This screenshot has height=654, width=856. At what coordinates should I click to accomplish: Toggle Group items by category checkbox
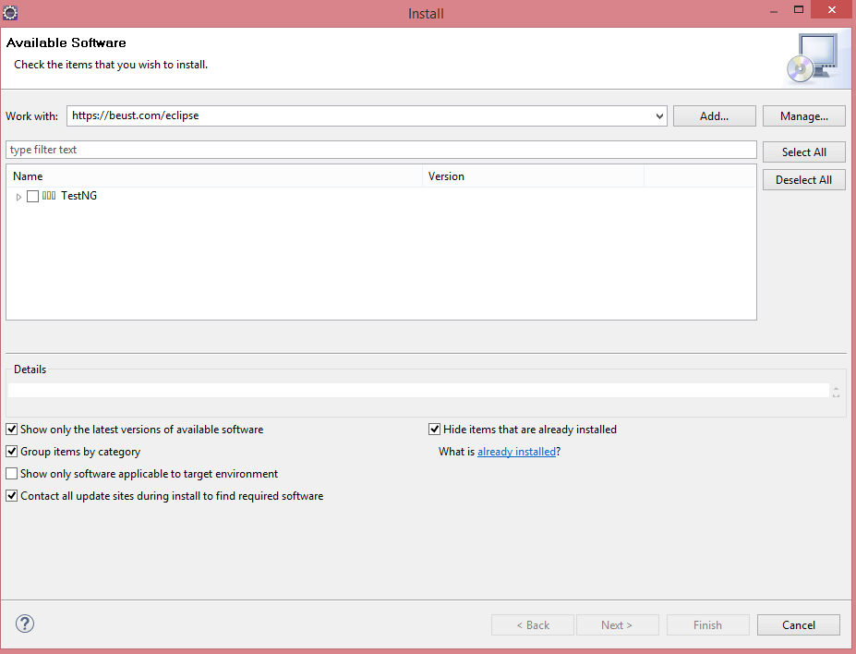[11, 452]
